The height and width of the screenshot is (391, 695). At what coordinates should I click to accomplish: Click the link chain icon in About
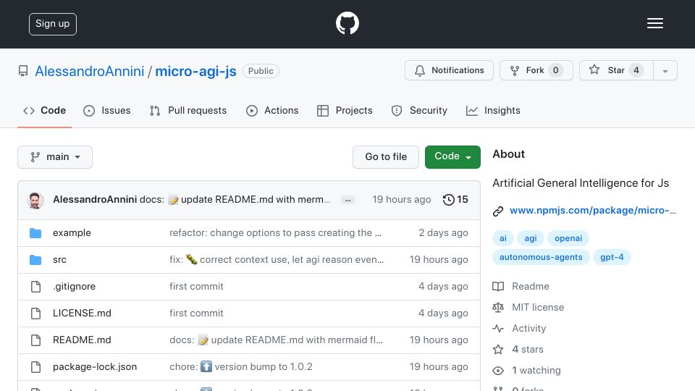498,211
